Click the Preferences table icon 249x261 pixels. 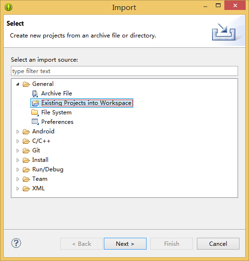click(x=35, y=122)
